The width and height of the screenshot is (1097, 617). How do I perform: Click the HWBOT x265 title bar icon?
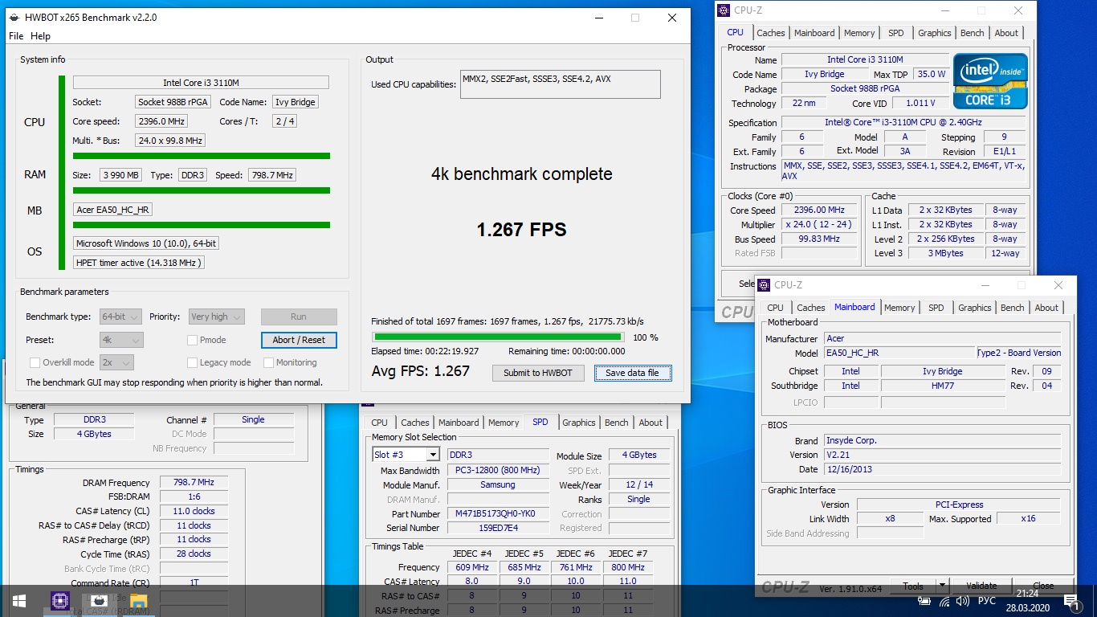(x=14, y=17)
